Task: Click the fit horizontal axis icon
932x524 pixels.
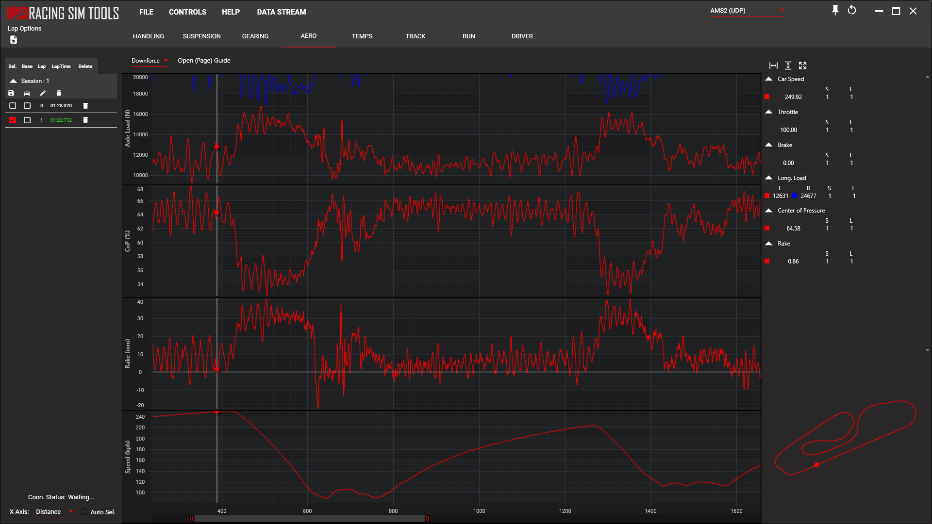Action: (773, 65)
